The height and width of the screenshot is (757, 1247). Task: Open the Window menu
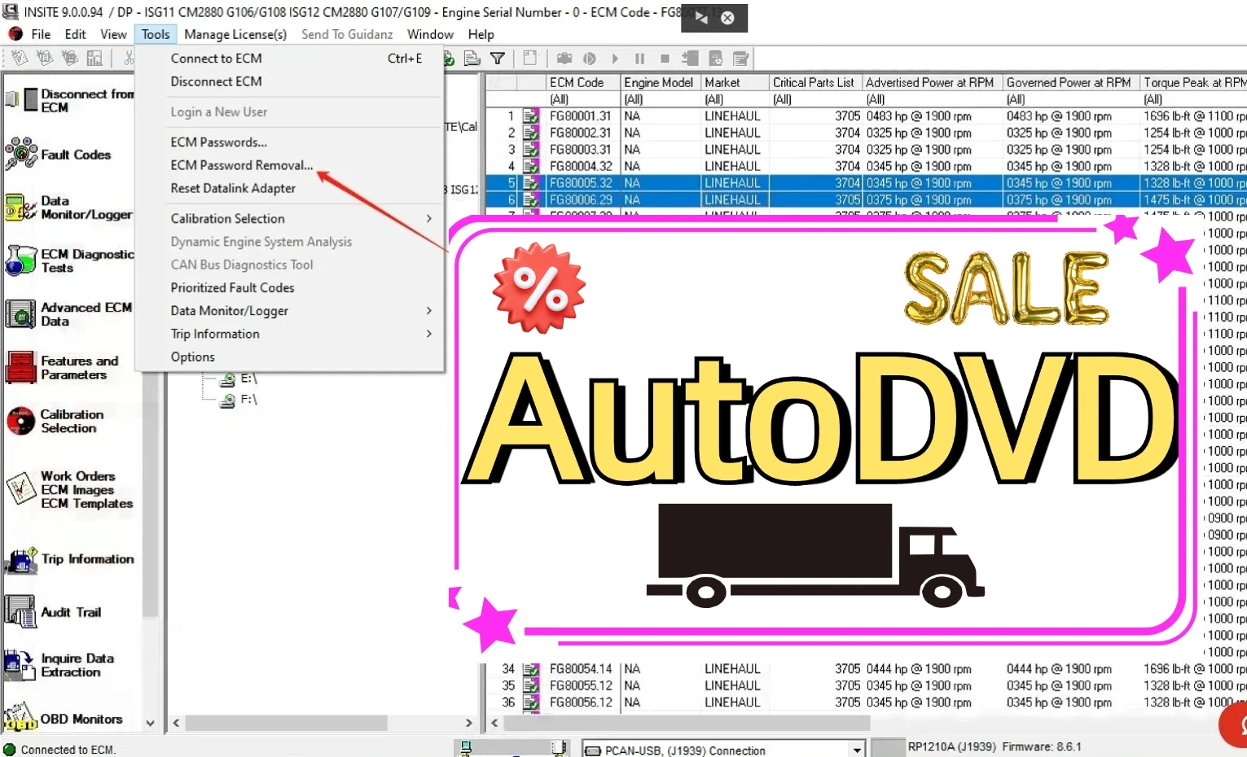[430, 34]
